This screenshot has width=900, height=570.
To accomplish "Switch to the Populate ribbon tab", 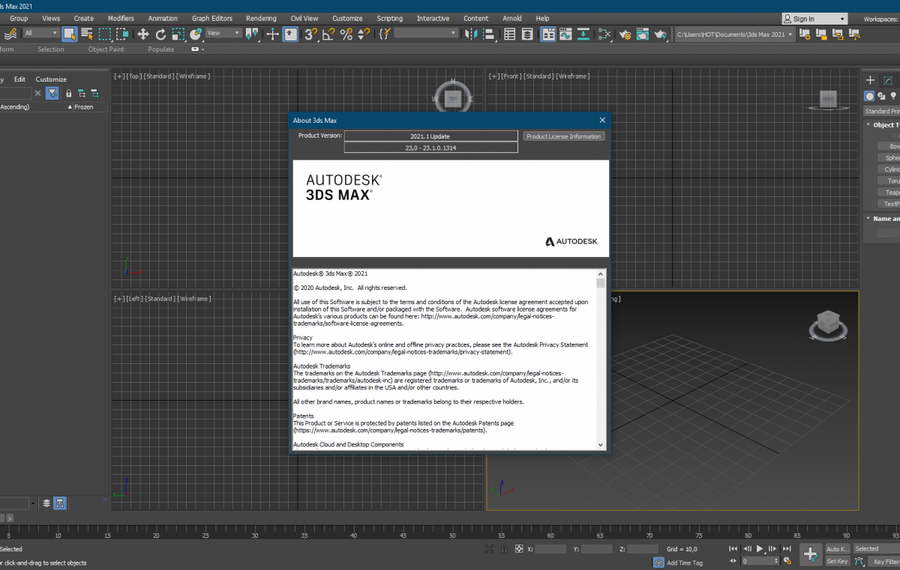I will (161, 49).
